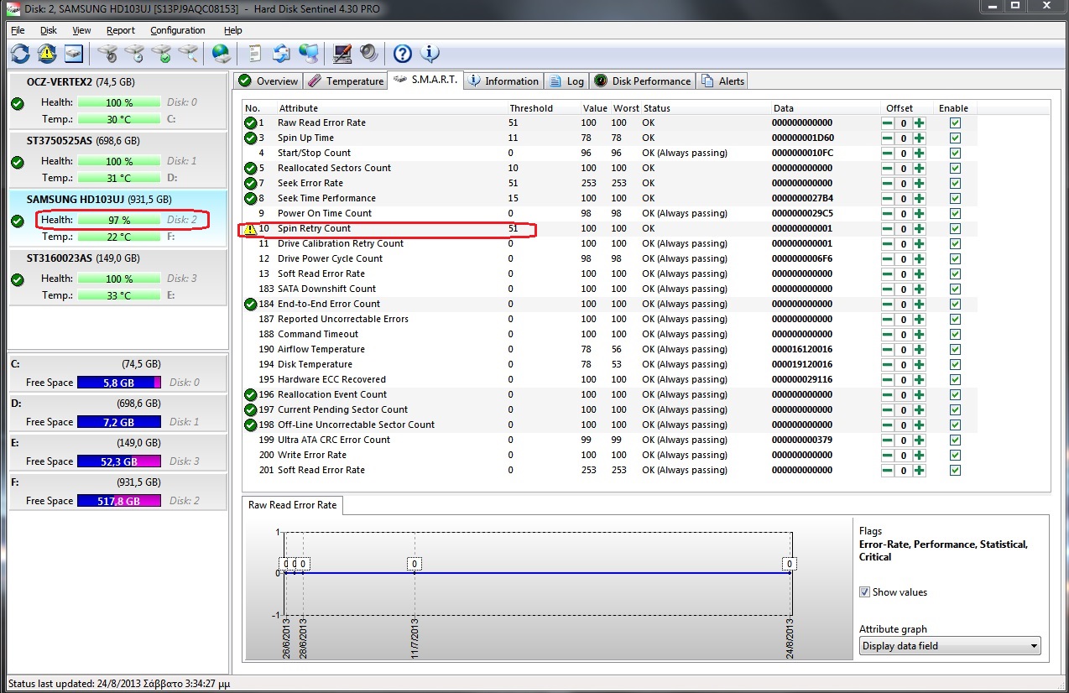Click the blue-framed disk panel toolbar icon
This screenshot has height=693, width=1069.
pos(75,54)
